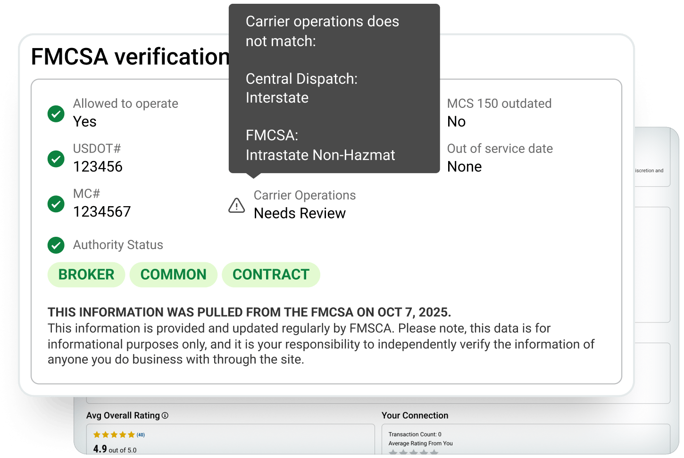Click the Authority Status green check icon
Viewport: 684px width, 458px height.
(56, 245)
